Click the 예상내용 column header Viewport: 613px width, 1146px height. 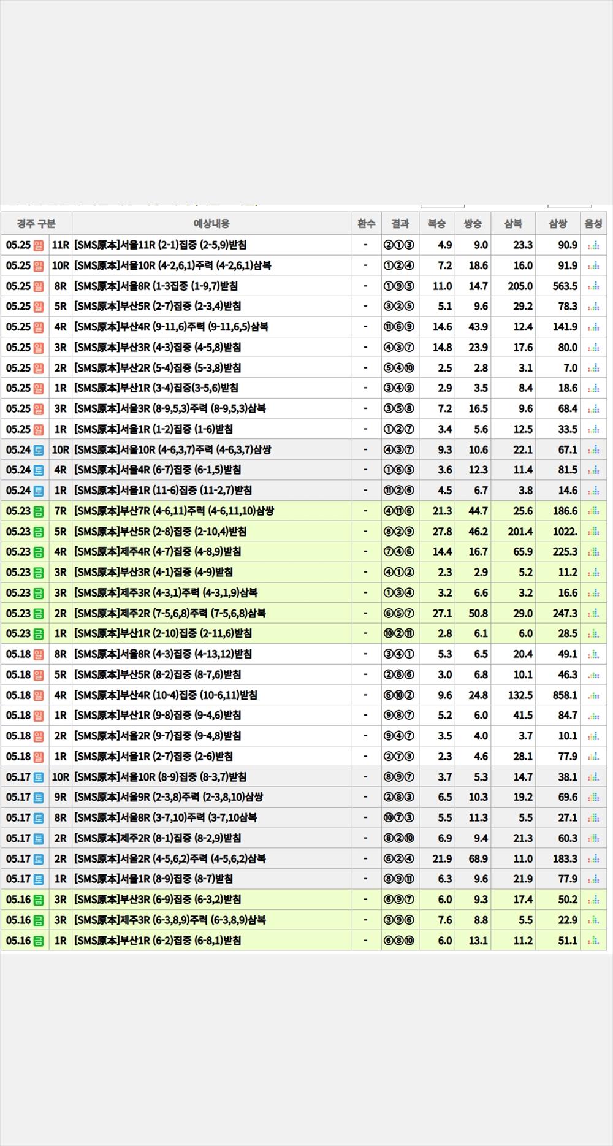coord(211,224)
